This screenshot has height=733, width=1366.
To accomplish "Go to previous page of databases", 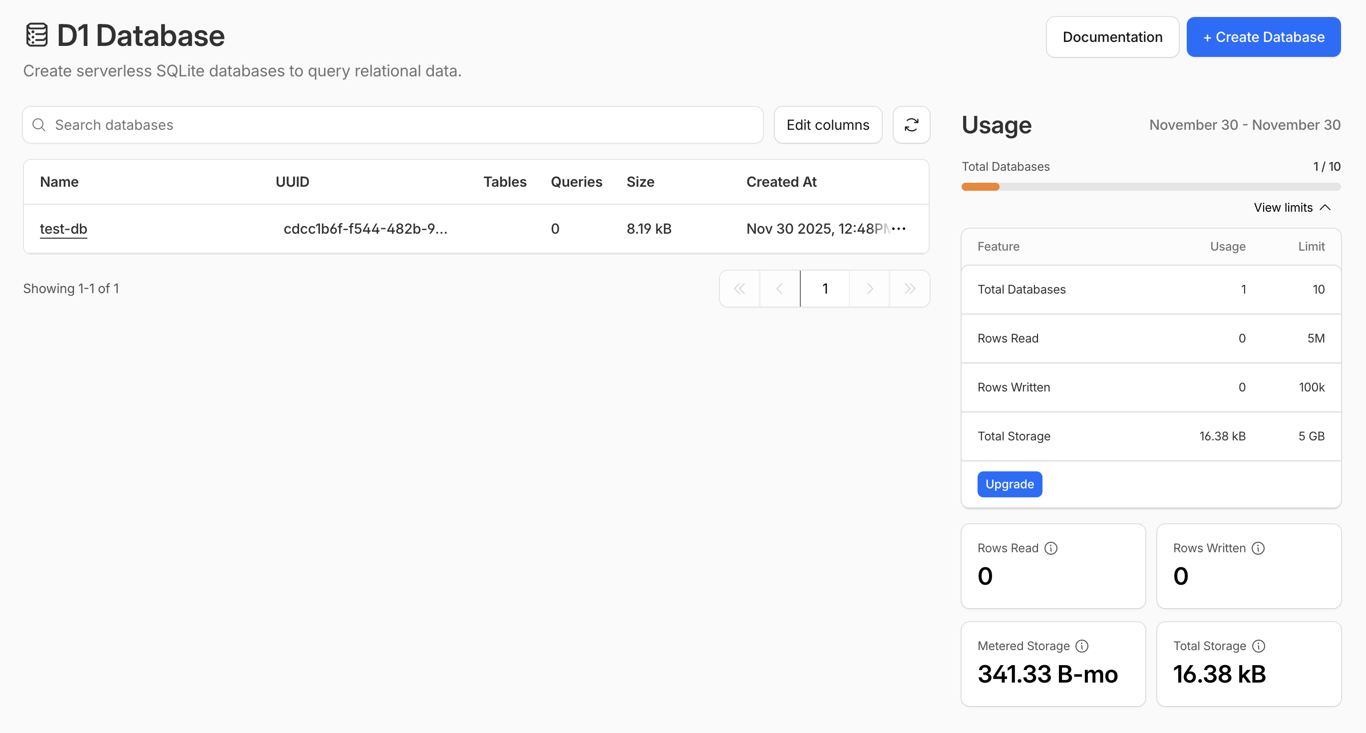I will point(779,289).
